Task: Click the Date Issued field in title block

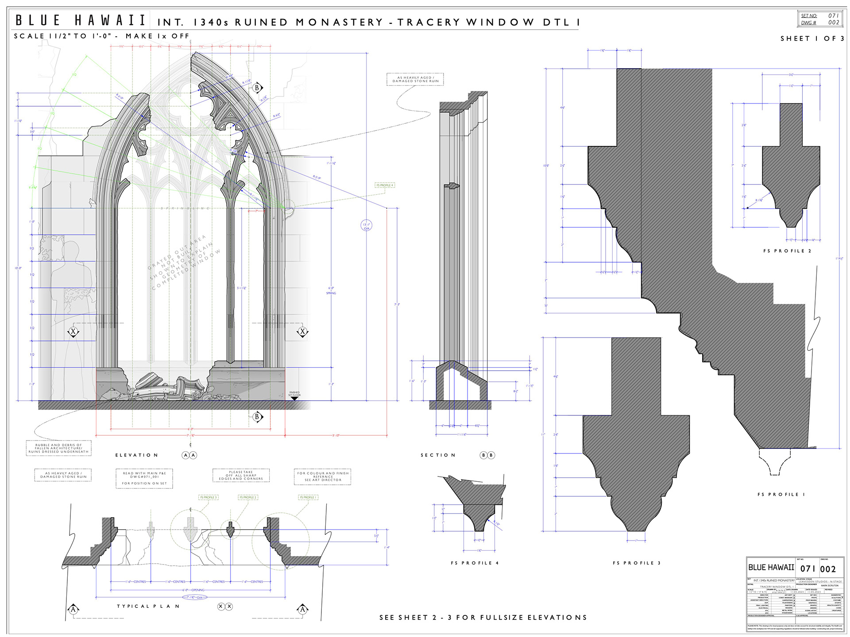Action: pos(814,591)
